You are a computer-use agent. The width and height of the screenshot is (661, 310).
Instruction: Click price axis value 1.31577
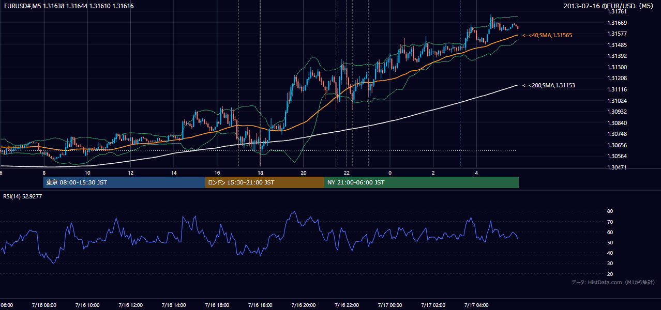click(617, 34)
